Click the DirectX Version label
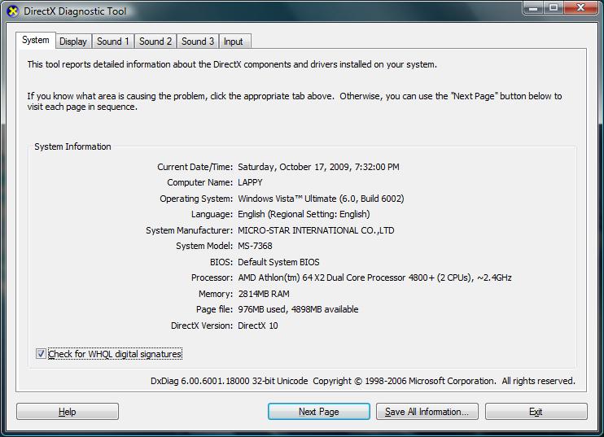Image resolution: width=604 pixels, height=437 pixels. click(202, 326)
